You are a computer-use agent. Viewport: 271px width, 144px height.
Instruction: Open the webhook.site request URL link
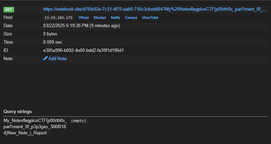click(x=155, y=9)
